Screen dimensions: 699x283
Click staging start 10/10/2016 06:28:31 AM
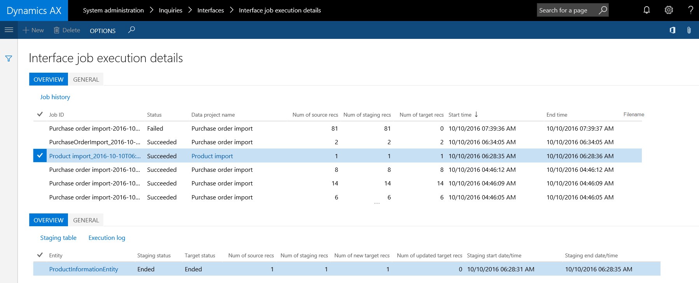tap(501, 269)
